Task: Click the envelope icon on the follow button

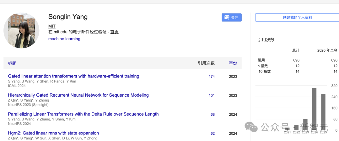Action: coord(227,18)
